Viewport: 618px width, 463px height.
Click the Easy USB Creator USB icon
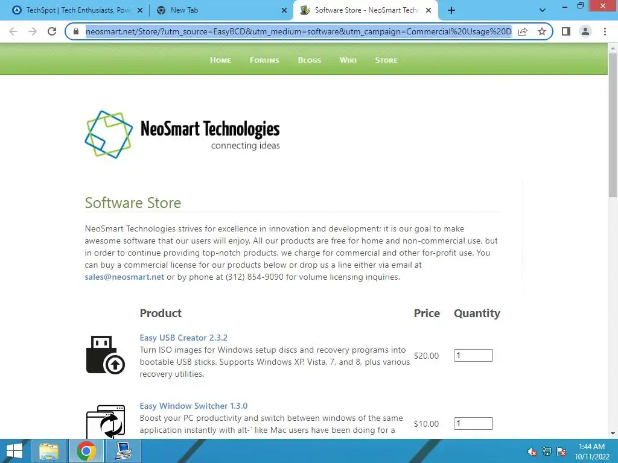pyautogui.click(x=105, y=354)
